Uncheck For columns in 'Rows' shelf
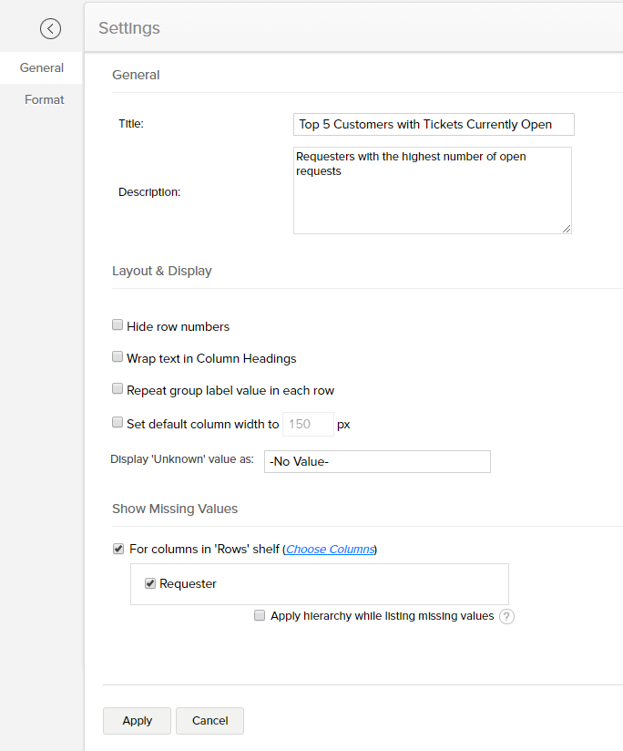This screenshot has width=623, height=751. (x=118, y=549)
